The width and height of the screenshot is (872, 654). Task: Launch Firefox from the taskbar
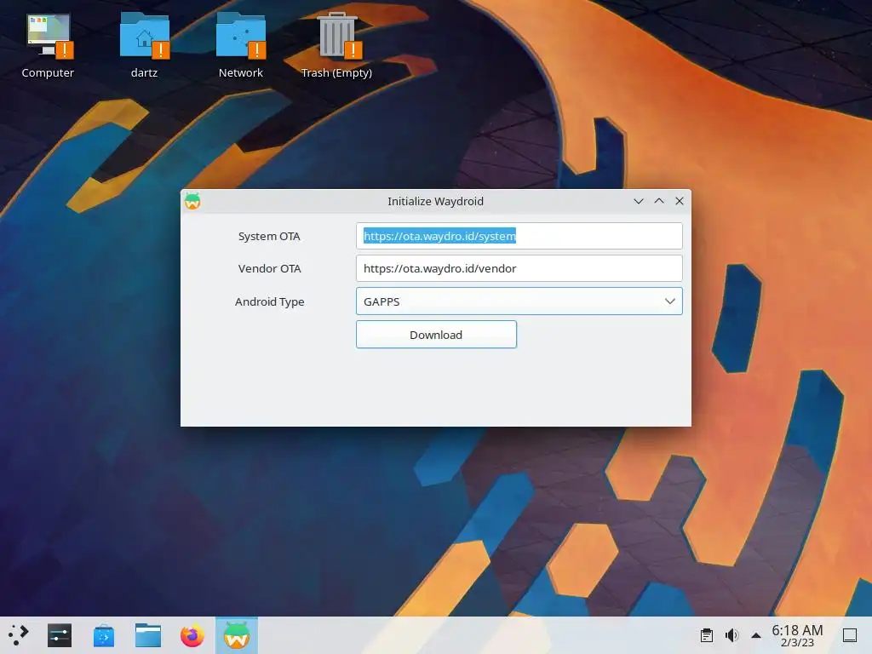(x=192, y=635)
